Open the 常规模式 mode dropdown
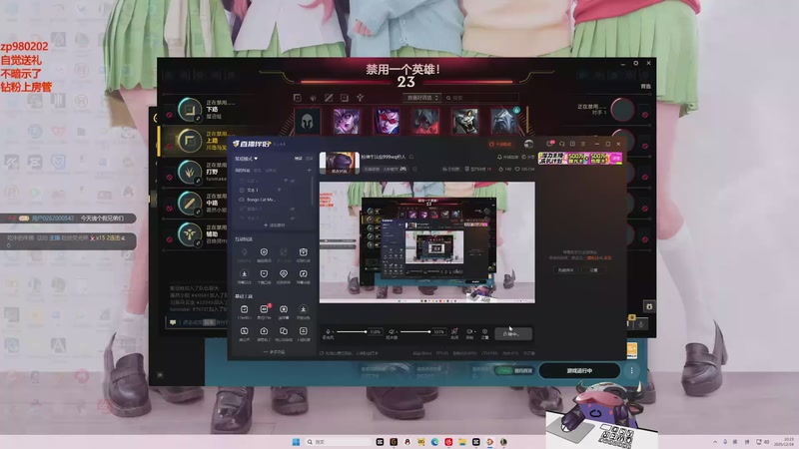799x449 pixels. pos(246,159)
